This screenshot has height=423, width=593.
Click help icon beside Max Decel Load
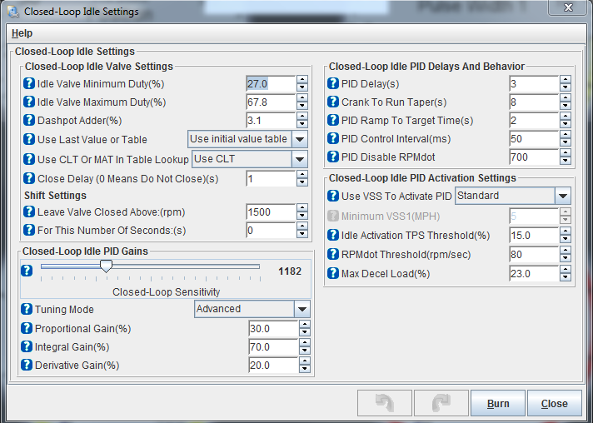333,273
